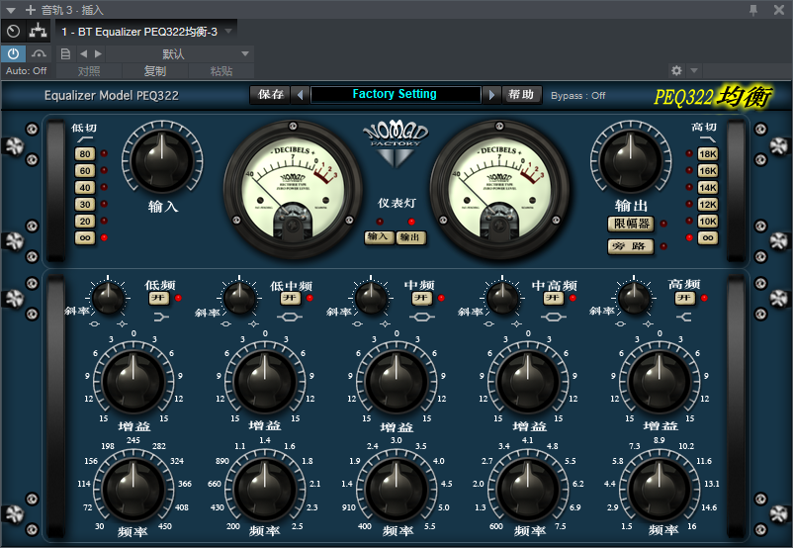Image resolution: width=793 pixels, height=548 pixels.
Task: Select the 80 low cut button
Action: [x=85, y=154]
